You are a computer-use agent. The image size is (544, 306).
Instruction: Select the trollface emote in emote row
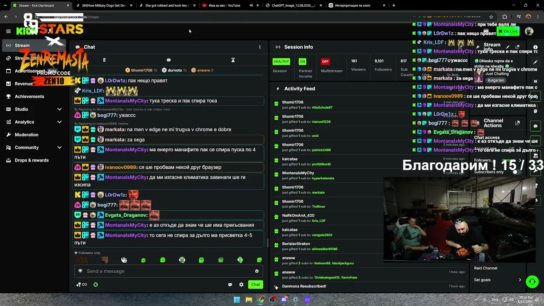pyautogui.click(x=124, y=260)
